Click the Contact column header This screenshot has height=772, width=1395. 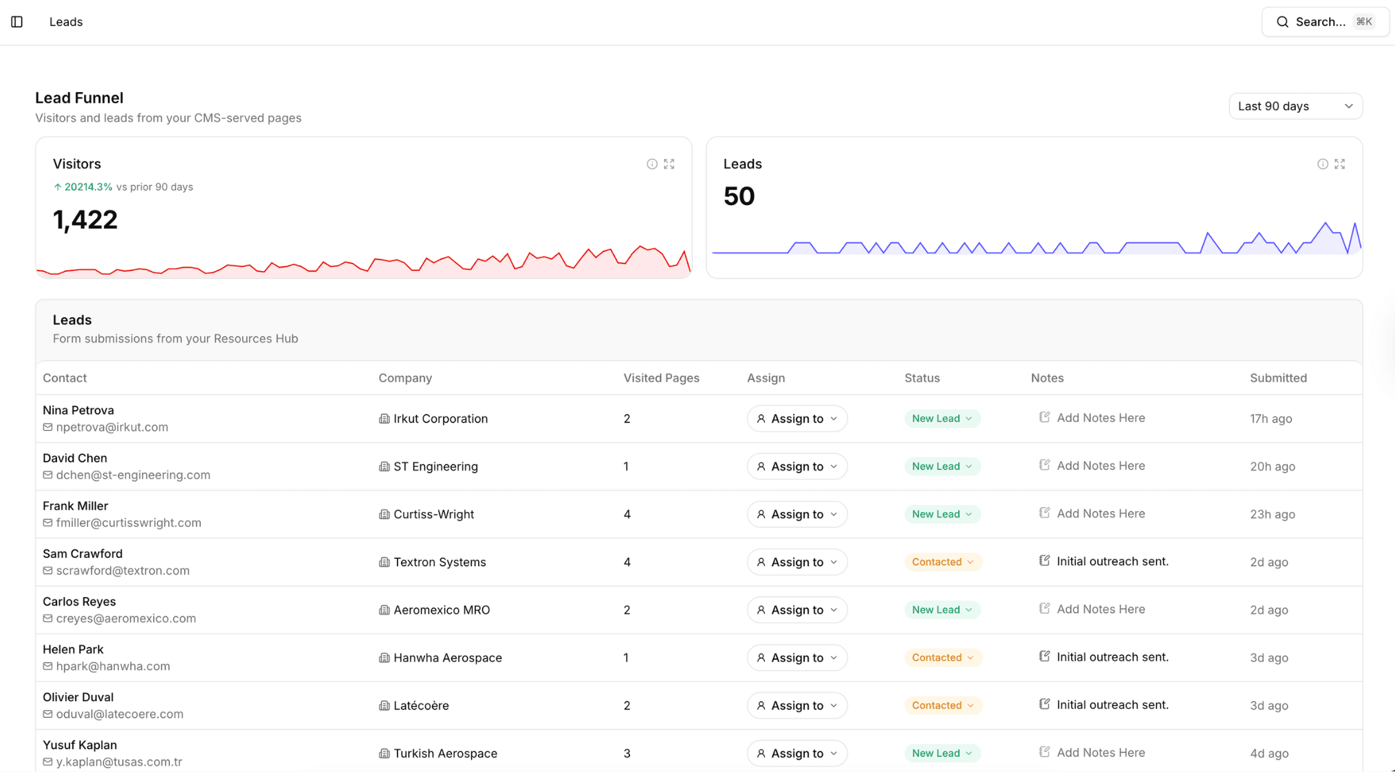(65, 378)
